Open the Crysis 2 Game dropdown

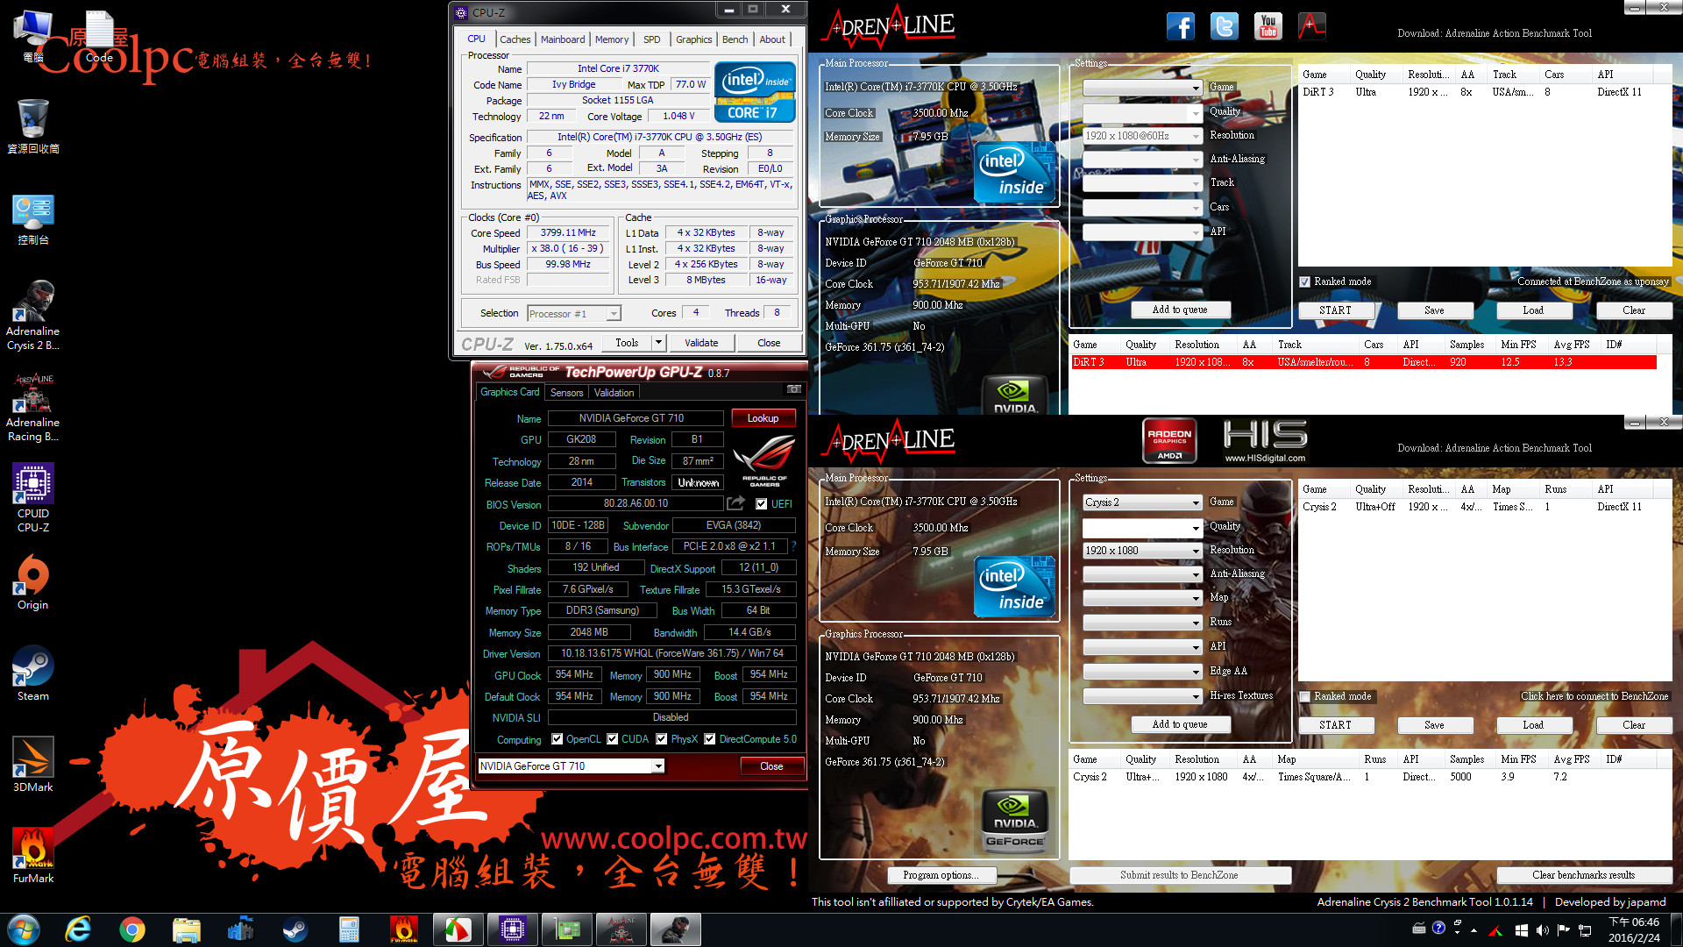click(x=1142, y=502)
